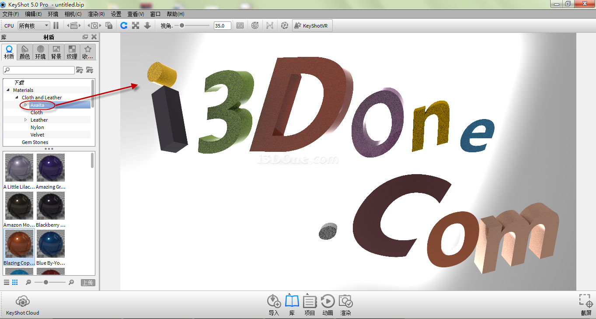Open the 渲染(R) menu
The height and width of the screenshot is (319, 596).
96,14
